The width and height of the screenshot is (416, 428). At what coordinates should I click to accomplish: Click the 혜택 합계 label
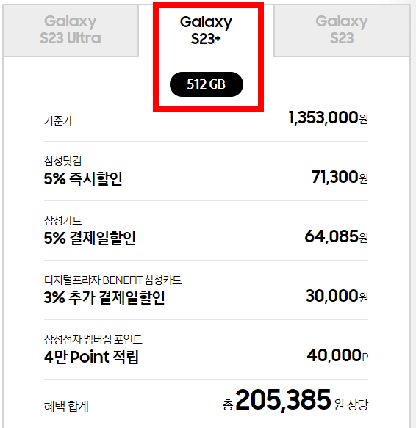66,406
